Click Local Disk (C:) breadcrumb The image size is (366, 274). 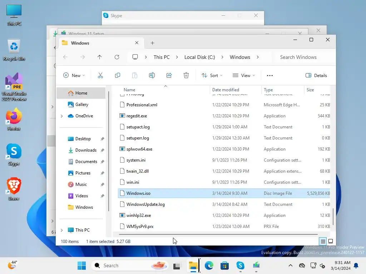pyautogui.click(x=199, y=57)
